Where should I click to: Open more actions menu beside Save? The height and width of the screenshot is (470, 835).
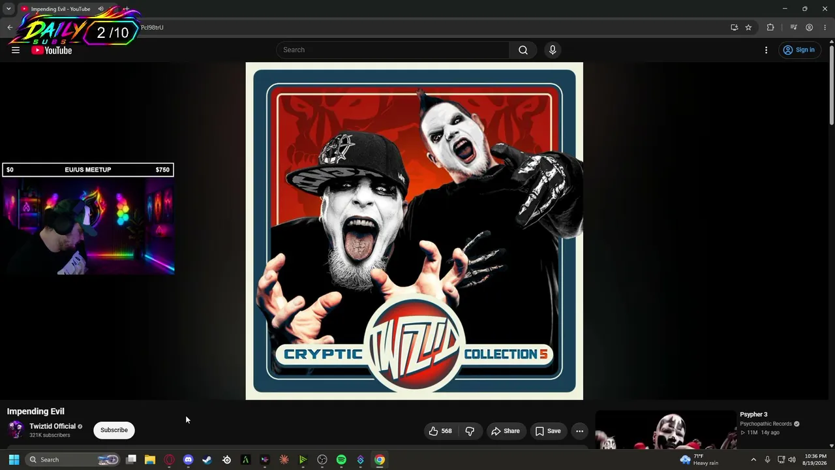pyautogui.click(x=579, y=431)
